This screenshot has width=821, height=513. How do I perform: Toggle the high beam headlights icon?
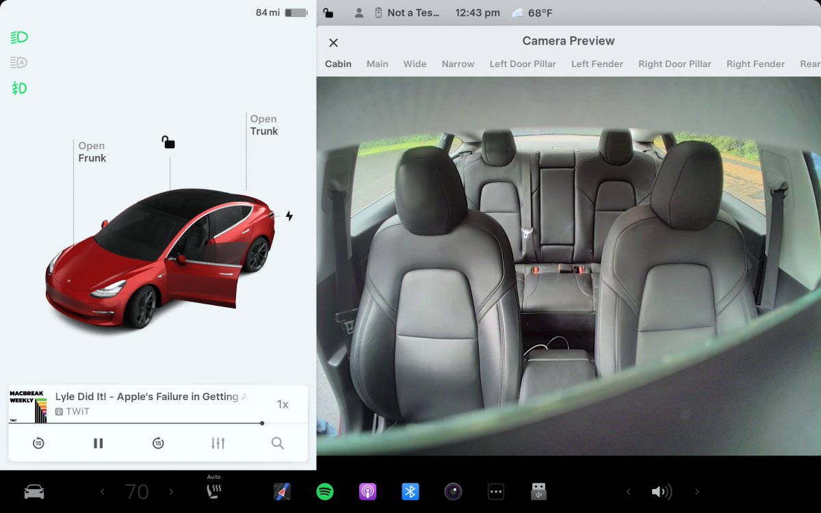pos(18,37)
